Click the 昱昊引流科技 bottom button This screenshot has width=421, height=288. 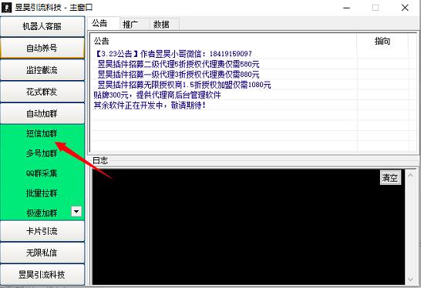42,275
